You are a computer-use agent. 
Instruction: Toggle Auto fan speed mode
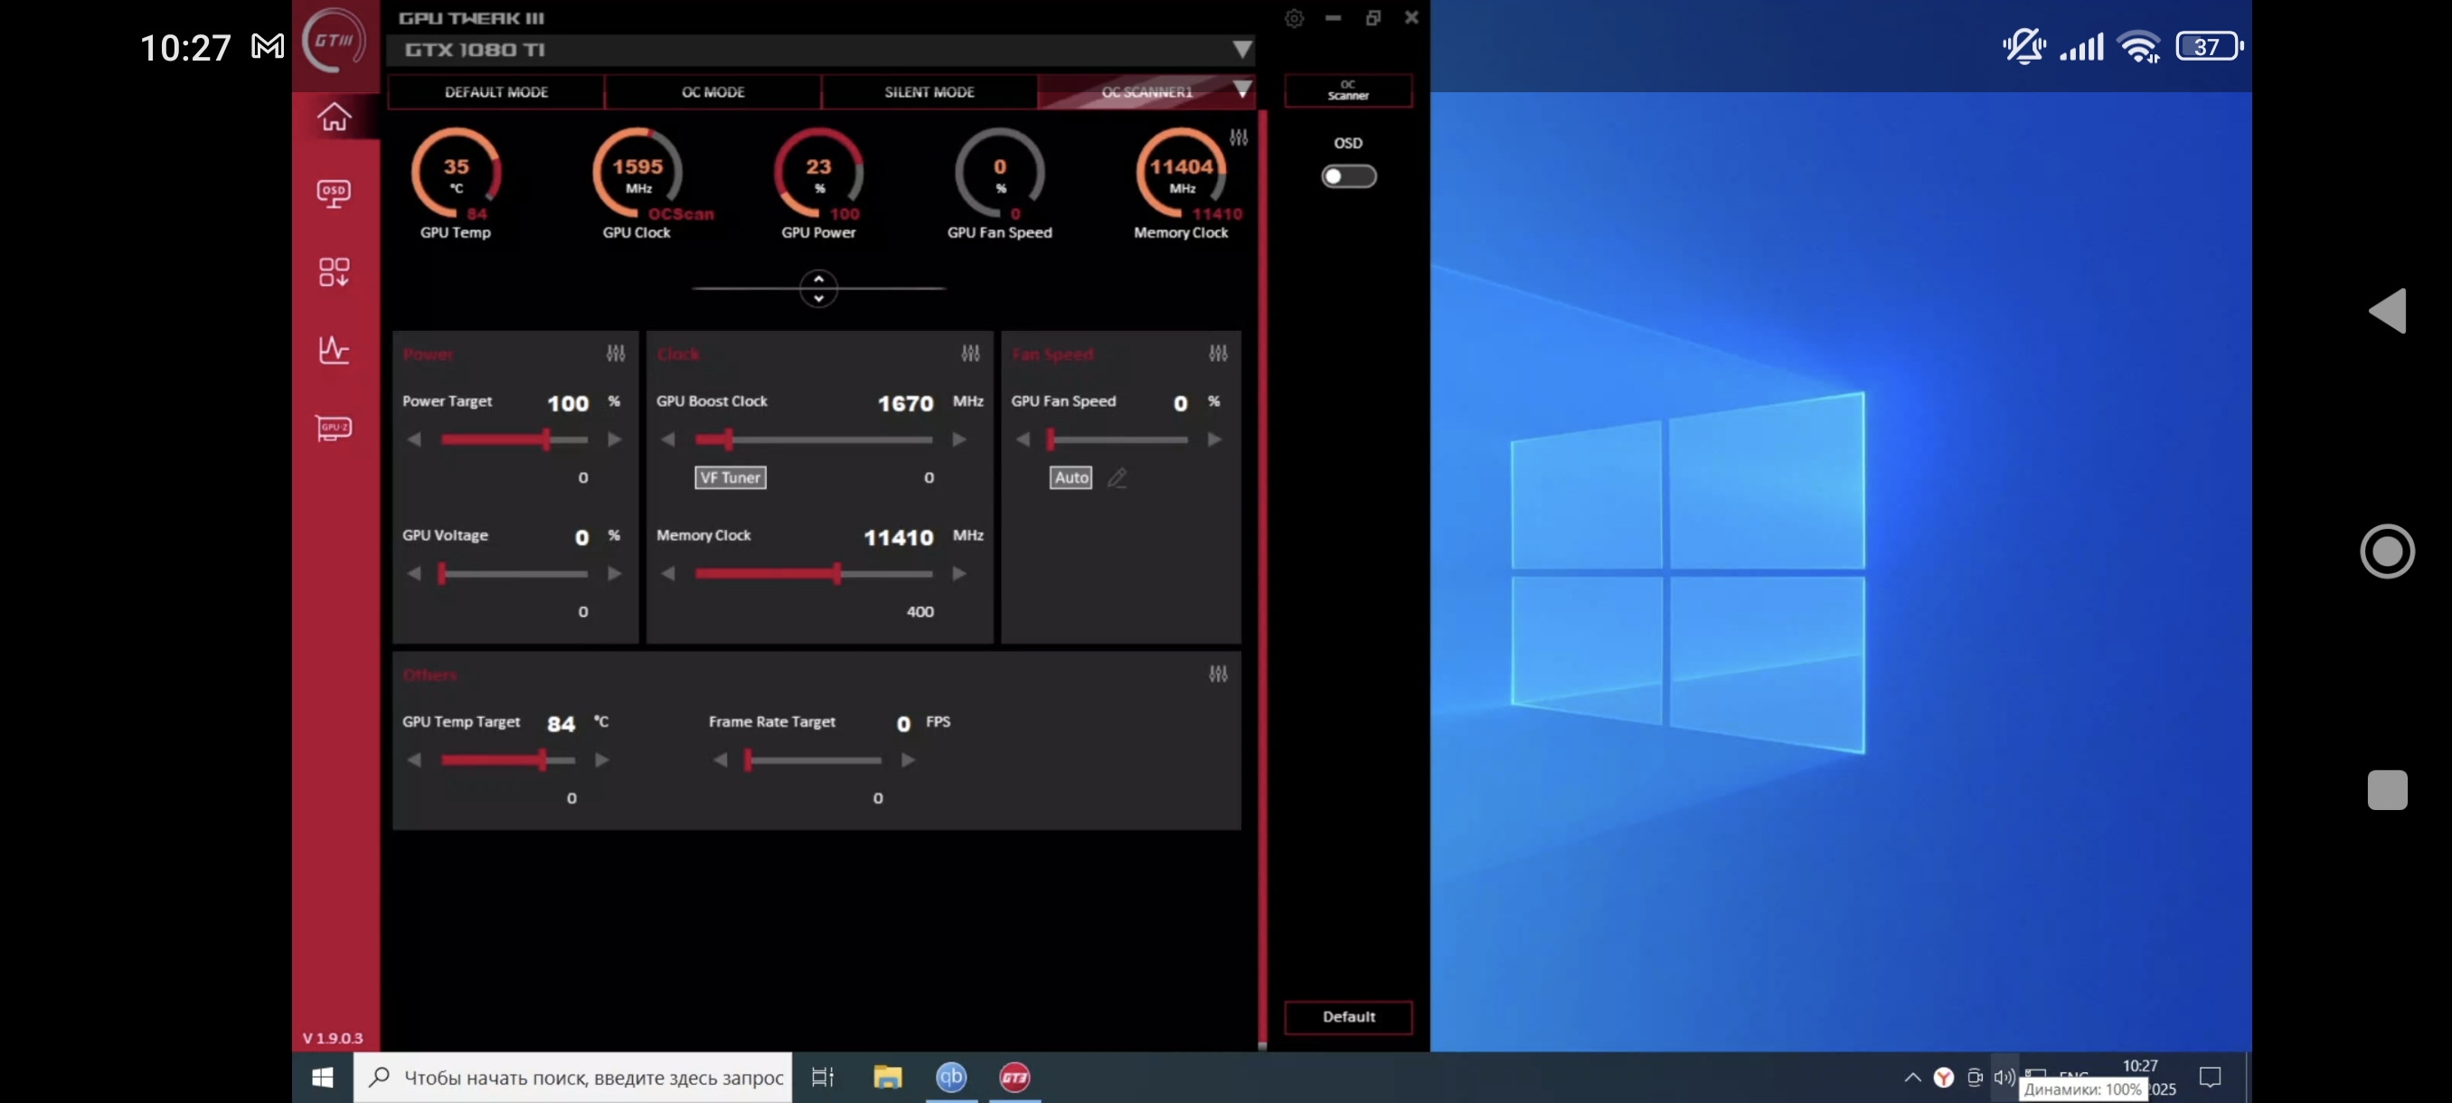(1070, 477)
